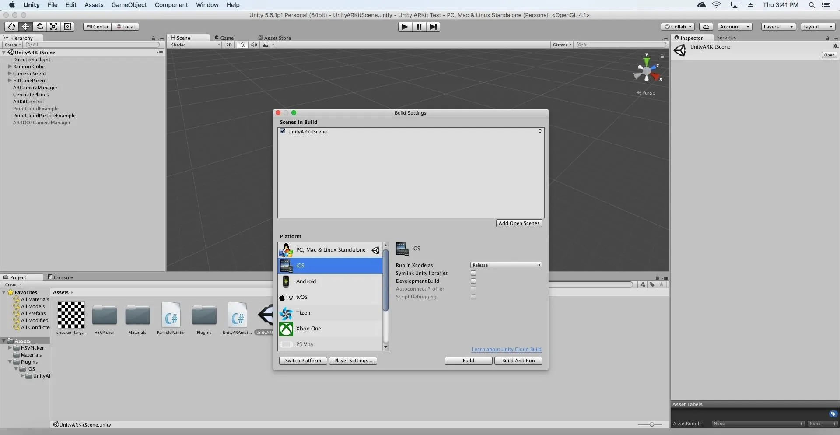Click the Build And Run button
840x435 pixels.
pyautogui.click(x=518, y=361)
